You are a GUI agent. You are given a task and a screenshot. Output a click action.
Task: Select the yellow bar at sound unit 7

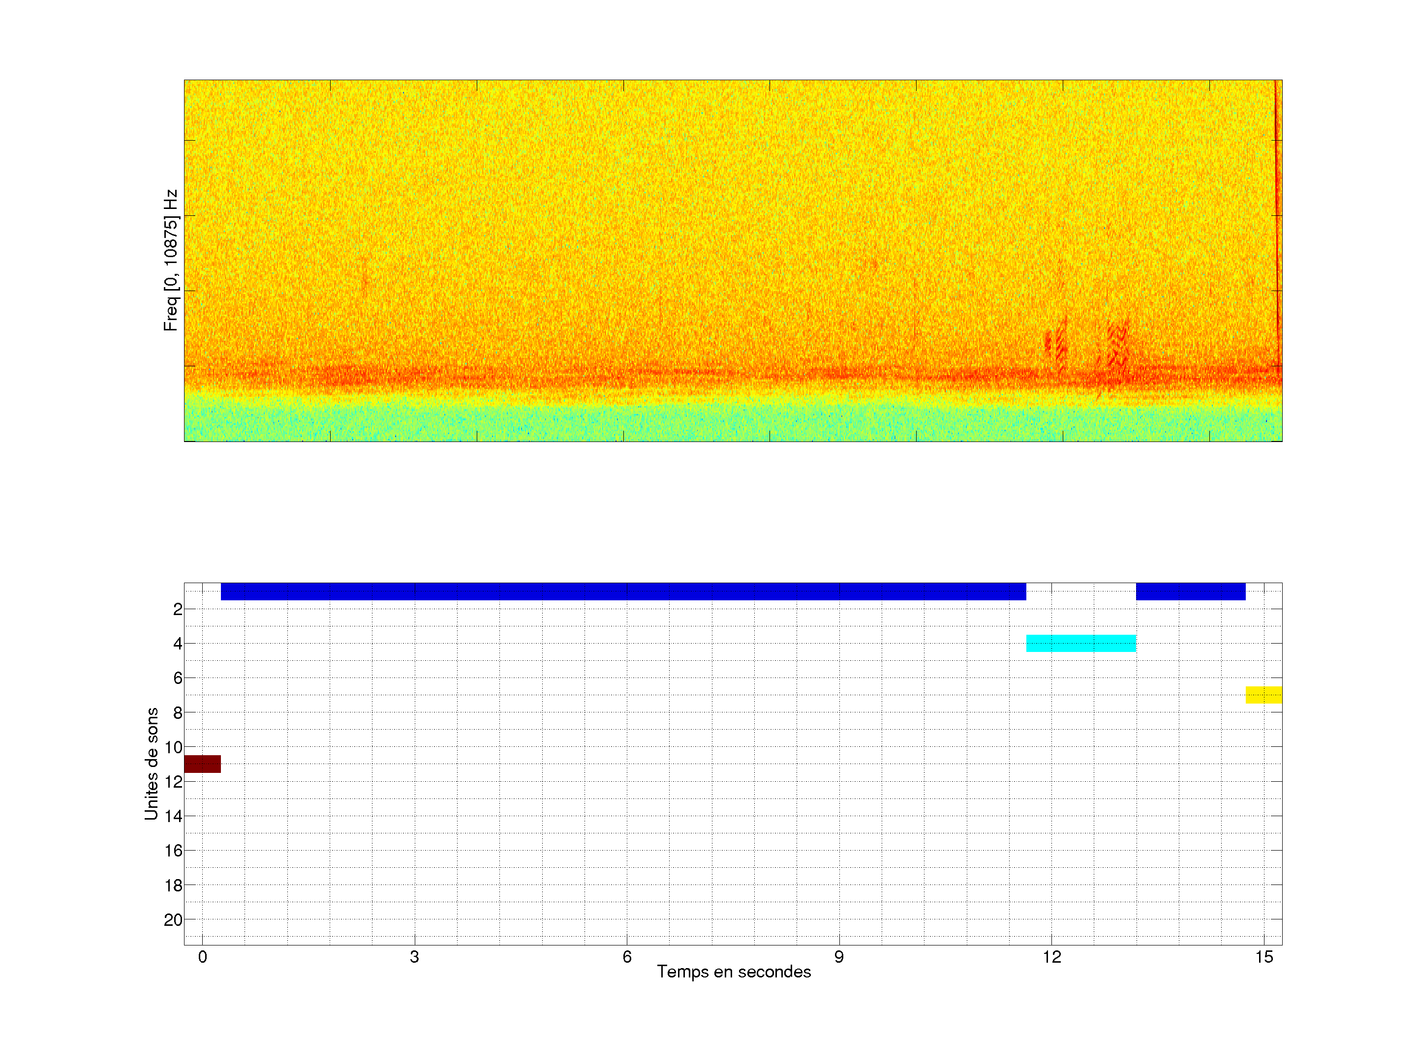(x=1263, y=695)
